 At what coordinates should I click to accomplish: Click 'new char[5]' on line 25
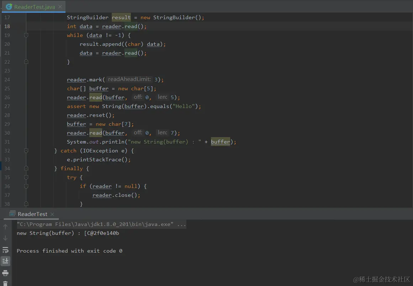[x=136, y=89]
